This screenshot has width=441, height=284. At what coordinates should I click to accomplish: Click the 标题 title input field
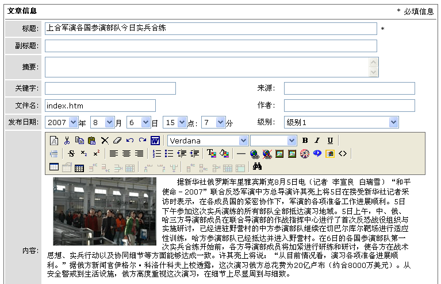point(211,29)
